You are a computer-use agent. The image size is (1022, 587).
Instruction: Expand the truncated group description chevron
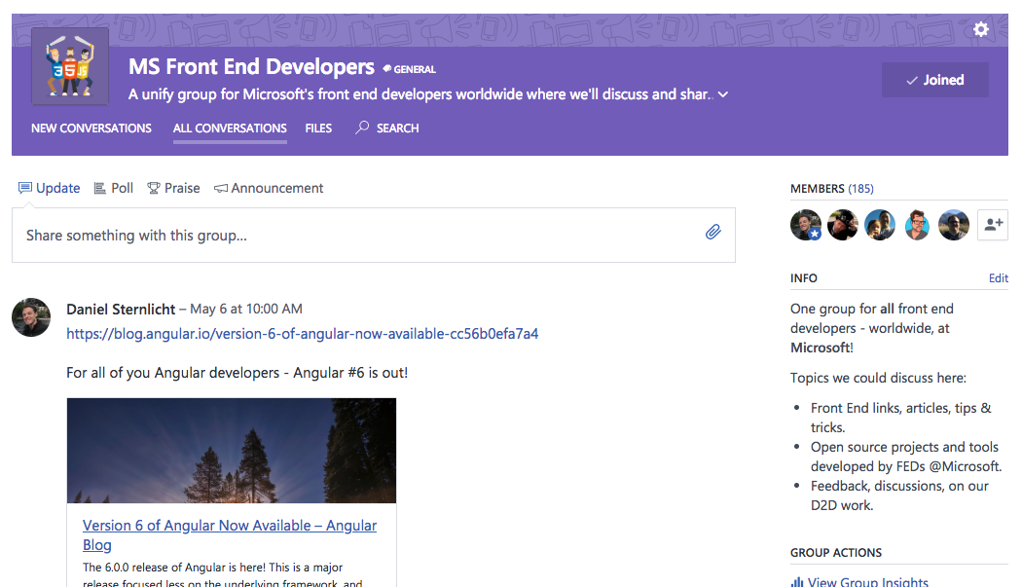click(x=723, y=94)
